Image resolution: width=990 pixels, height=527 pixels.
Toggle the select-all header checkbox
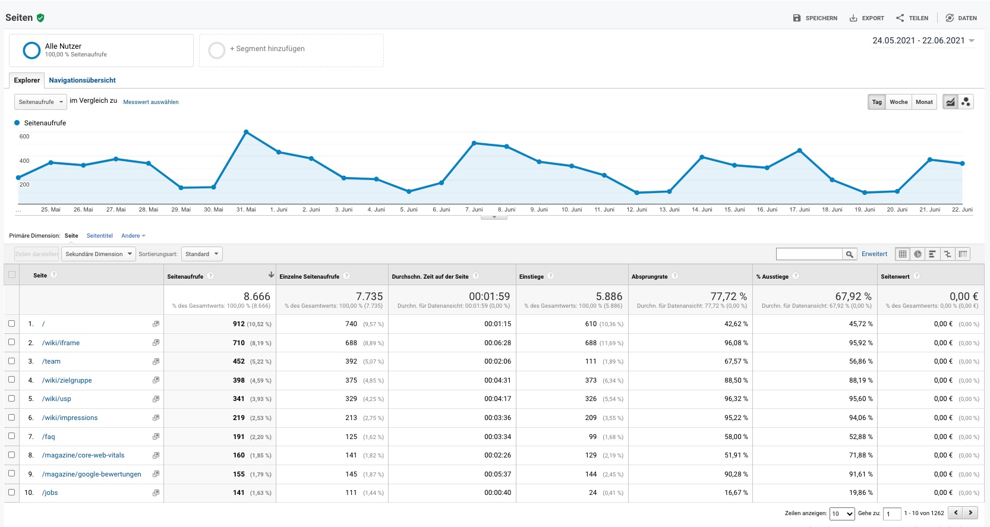12,274
